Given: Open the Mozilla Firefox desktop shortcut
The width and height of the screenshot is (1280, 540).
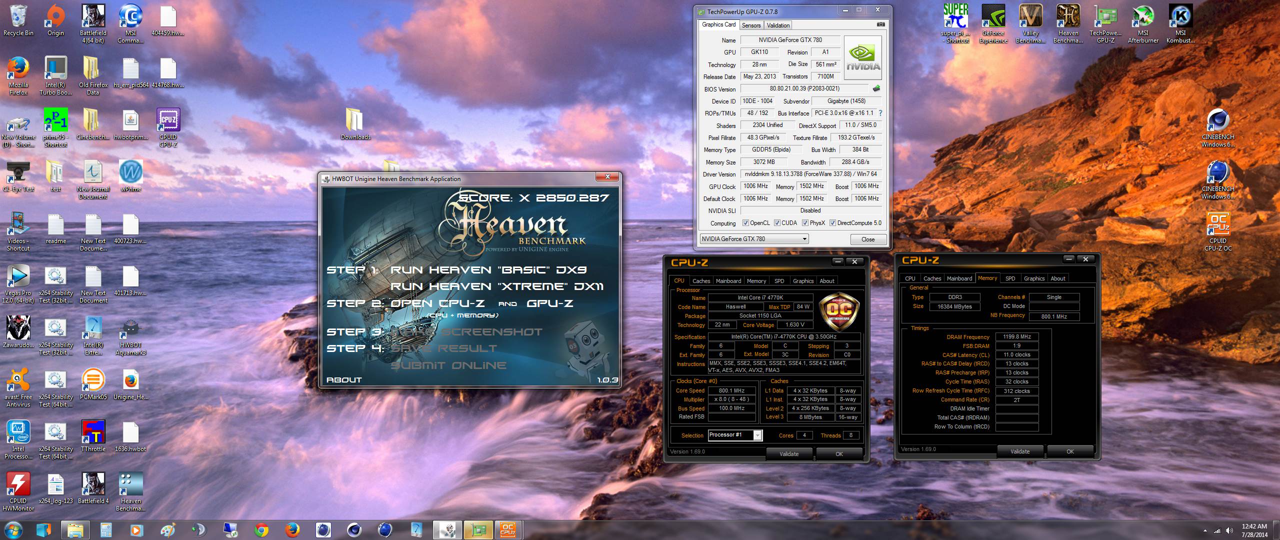Looking at the screenshot, I should pos(18,75).
